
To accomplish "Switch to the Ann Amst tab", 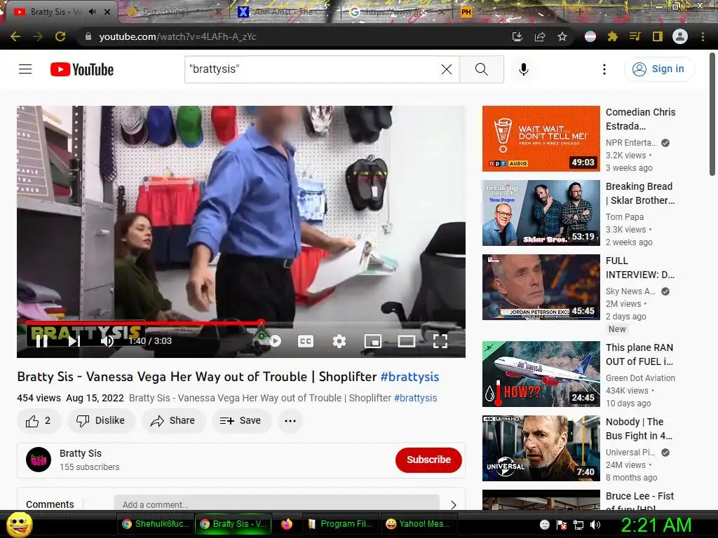I will tap(284, 12).
